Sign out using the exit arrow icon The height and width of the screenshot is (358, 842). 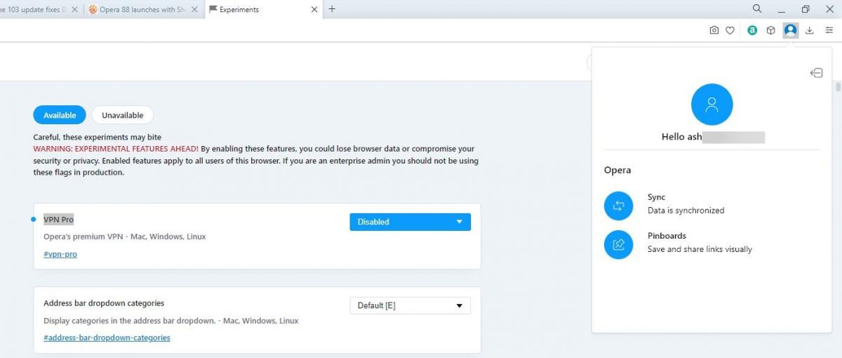point(816,73)
